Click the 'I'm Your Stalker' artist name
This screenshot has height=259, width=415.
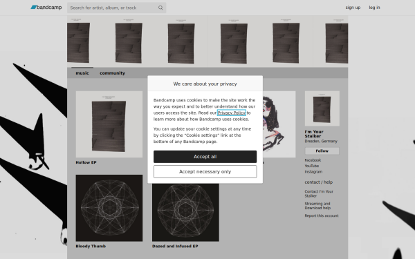(314, 134)
